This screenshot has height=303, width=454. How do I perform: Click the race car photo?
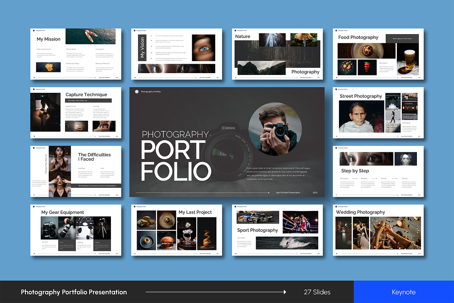click(258, 217)
